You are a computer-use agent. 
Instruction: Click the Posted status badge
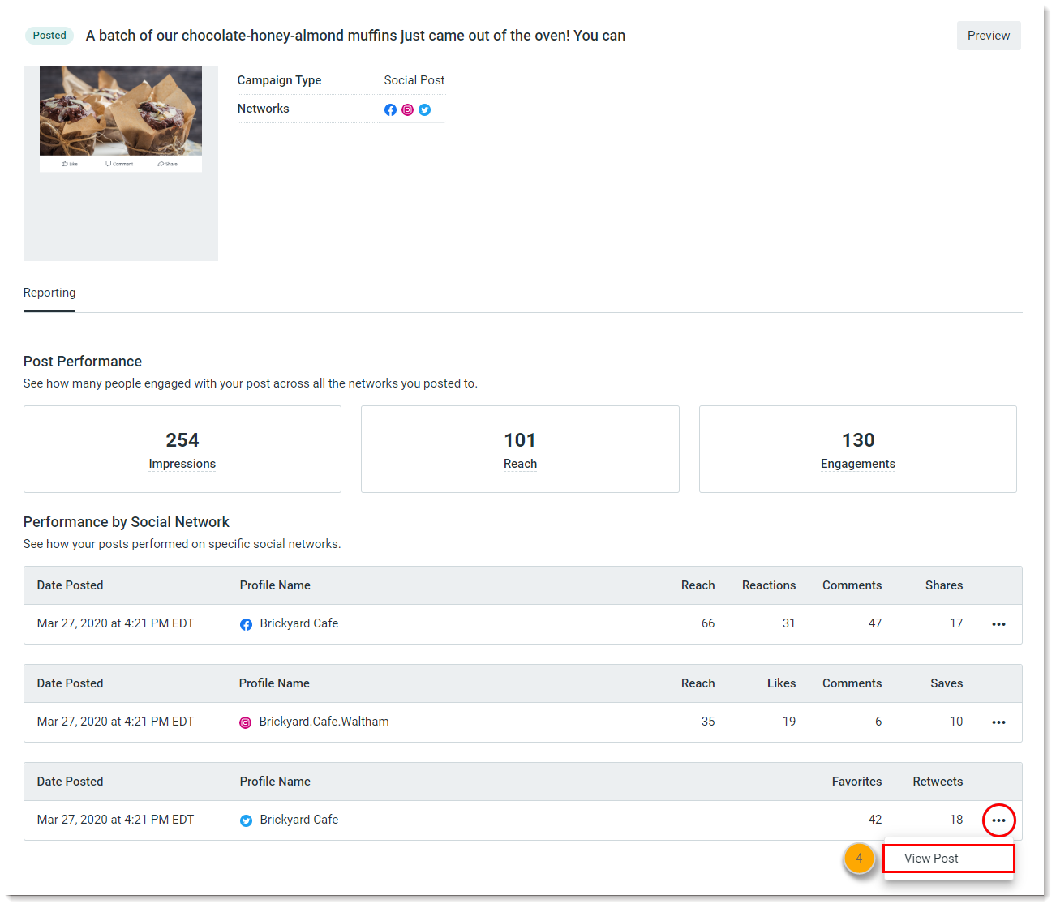(x=49, y=36)
